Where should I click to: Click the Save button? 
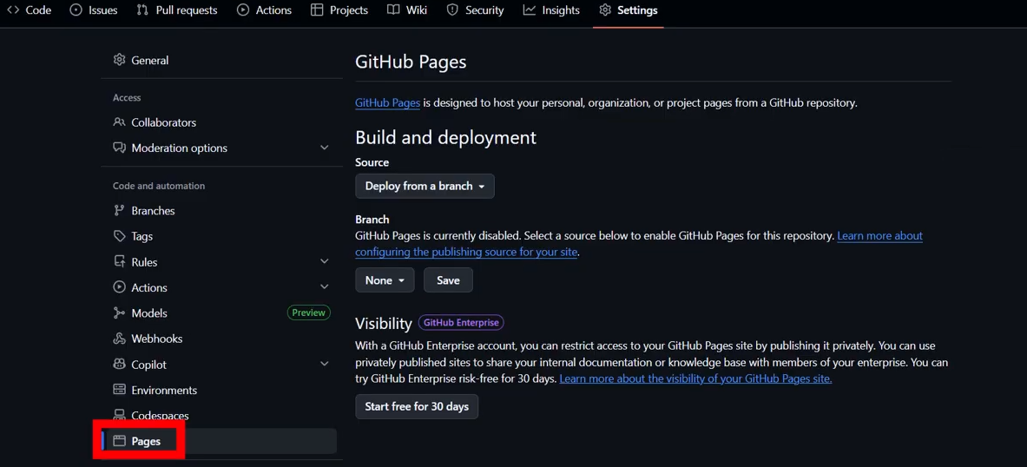[448, 280]
